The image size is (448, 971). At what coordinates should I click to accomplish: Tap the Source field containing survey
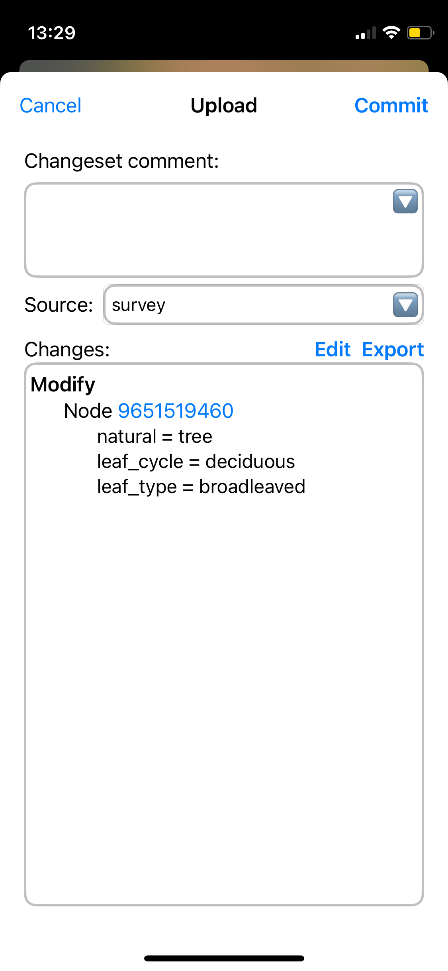[x=264, y=305]
